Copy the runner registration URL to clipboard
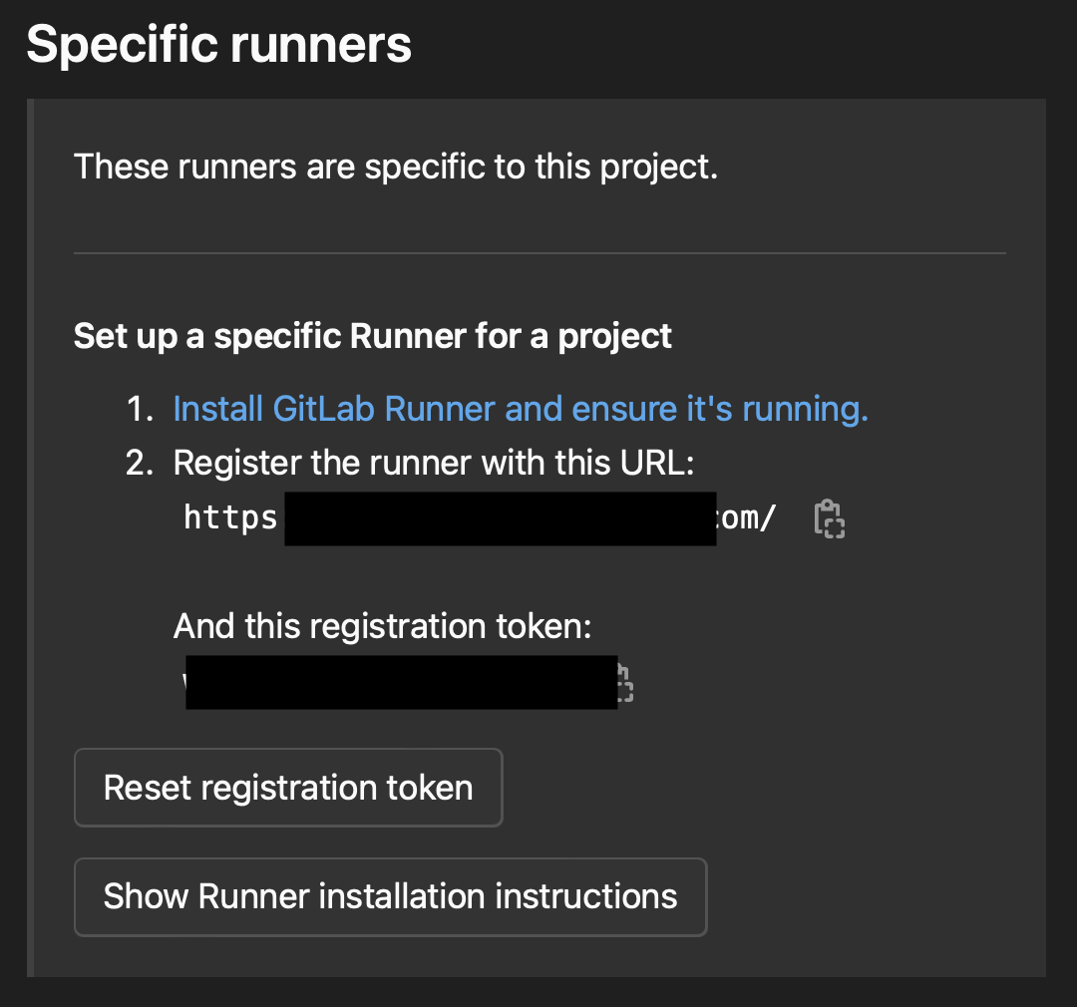 tap(829, 517)
